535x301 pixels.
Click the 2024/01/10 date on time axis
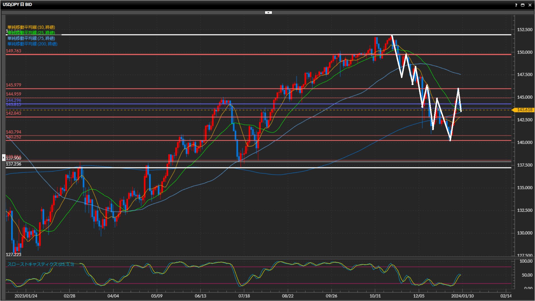pyautogui.click(x=462, y=296)
